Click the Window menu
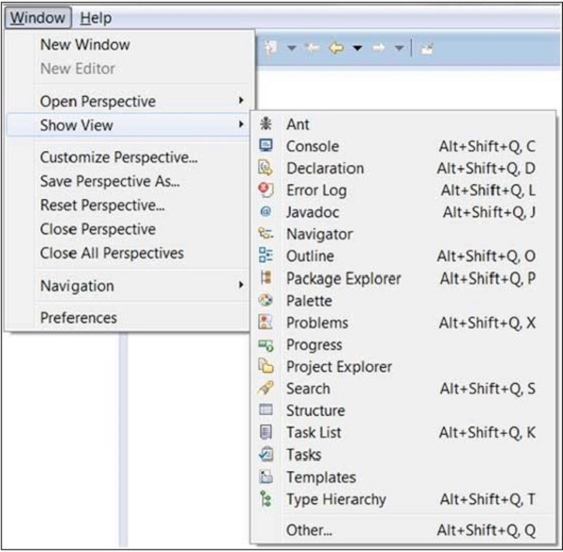This screenshot has height=552, width=563. coord(38,18)
